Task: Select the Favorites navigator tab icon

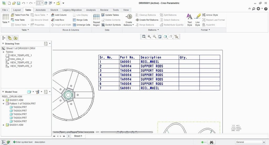Action: click(x=15, y=38)
